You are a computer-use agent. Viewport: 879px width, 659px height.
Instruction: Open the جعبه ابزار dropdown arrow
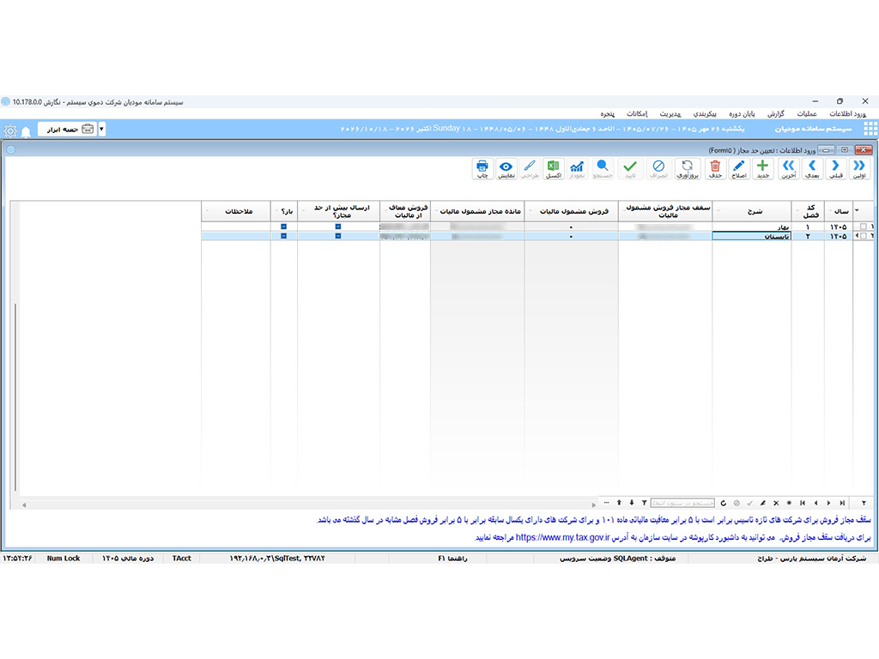(101, 129)
